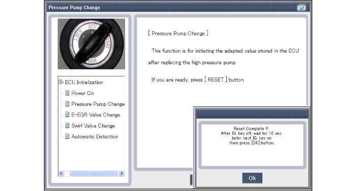Open Automatic Detection in the tree
The height and width of the screenshot is (191, 356).
95,136
